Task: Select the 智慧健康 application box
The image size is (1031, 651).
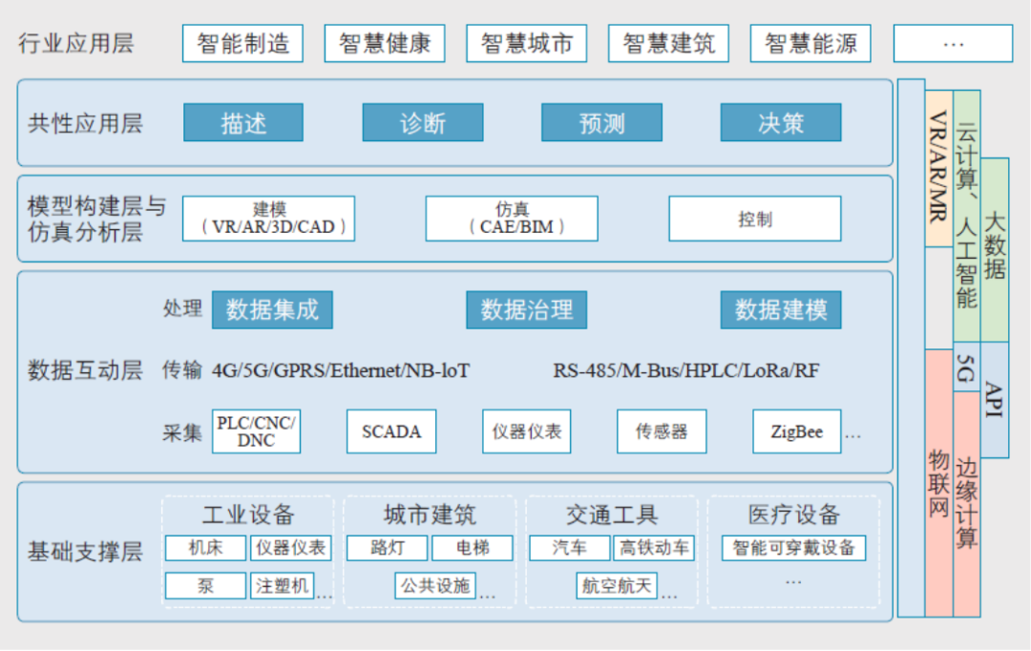Action: click(x=385, y=44)
